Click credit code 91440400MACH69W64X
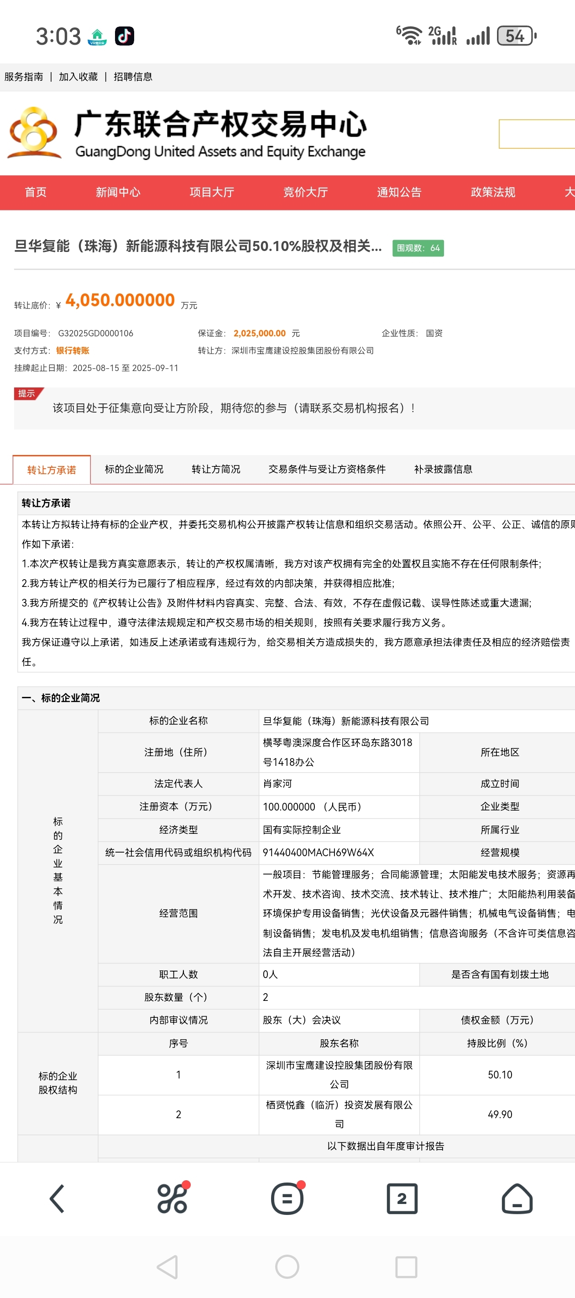The width and height of the screenshot is (575, 1298). [x=339, y=853]
